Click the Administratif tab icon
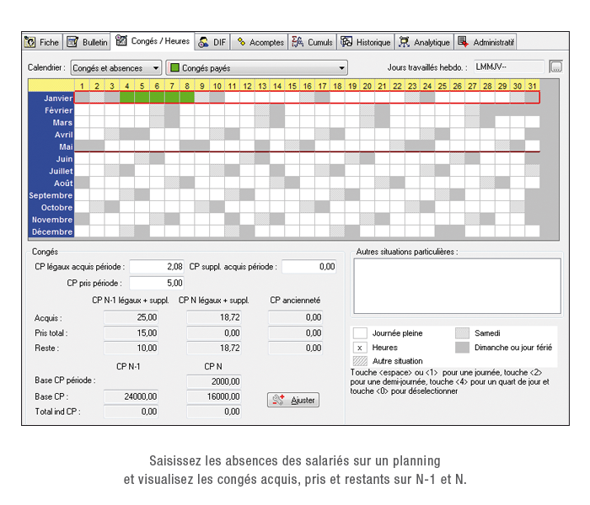This screenshot has height=505, width=590. (463, 42)
